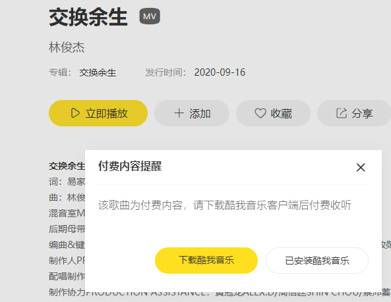Image resolution: width=391 pixels, height=302 pixels.
Task: Click the lyric line starting 编曲&键
Action: pos(67,245)
